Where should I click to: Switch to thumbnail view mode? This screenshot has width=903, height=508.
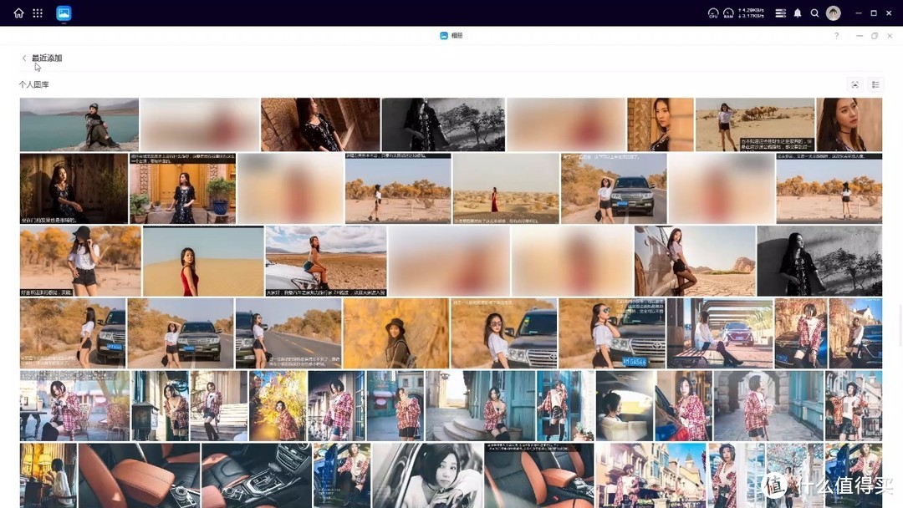click(855, 84)
